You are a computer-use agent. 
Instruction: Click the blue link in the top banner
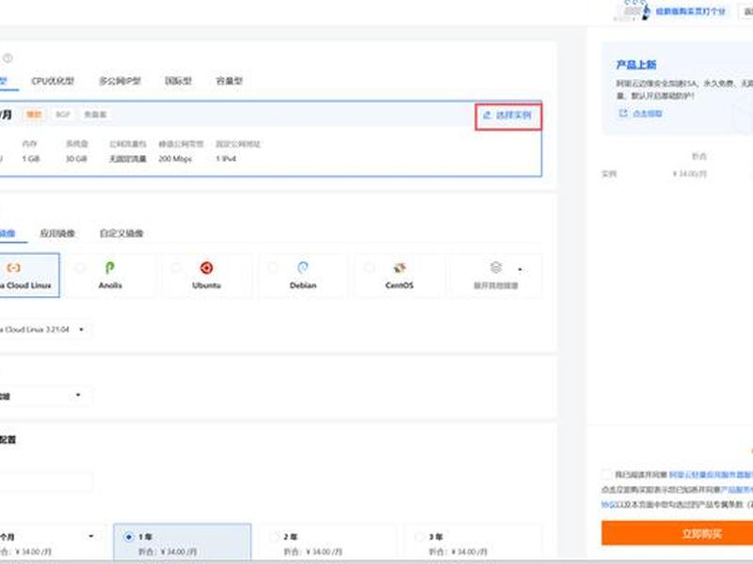[691, 11]
